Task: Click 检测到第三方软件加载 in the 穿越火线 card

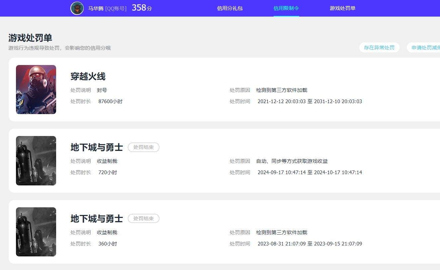Action: click(282, 90)
